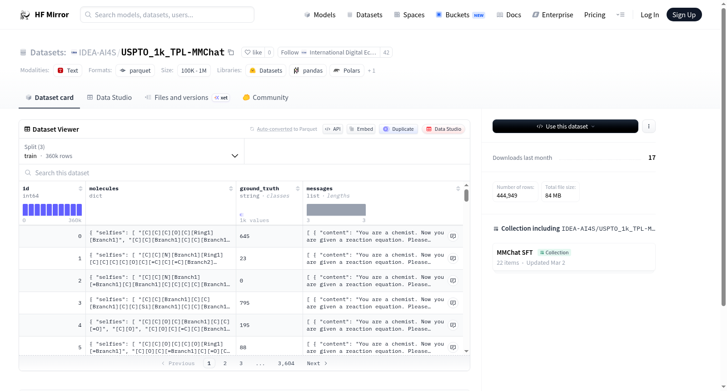Screen dimensions: 727x391
Task: Go to Models in the top navigation
Action: point(320,15)
